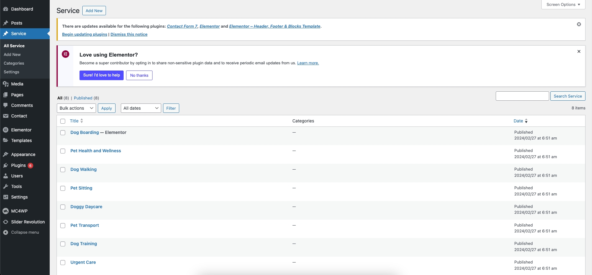This screenshot has height=275, width=592.
Task: Dismiss the plugin updates notice
Action: click(x=579, y=24)
